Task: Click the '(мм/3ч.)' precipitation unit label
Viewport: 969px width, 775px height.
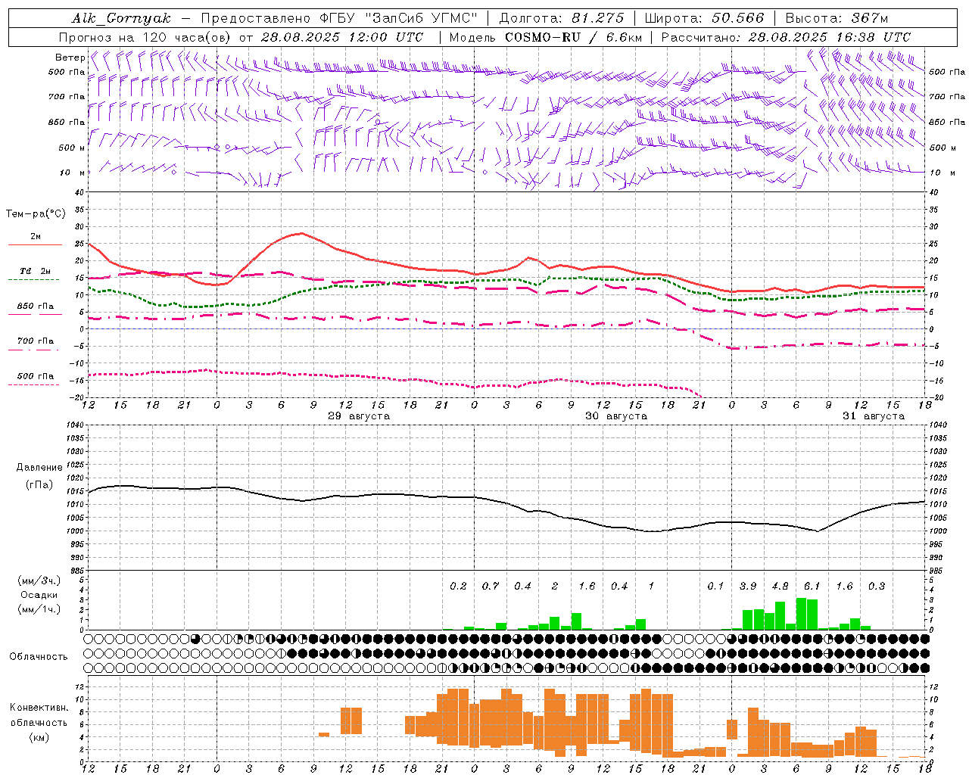Action: [39, 580]
